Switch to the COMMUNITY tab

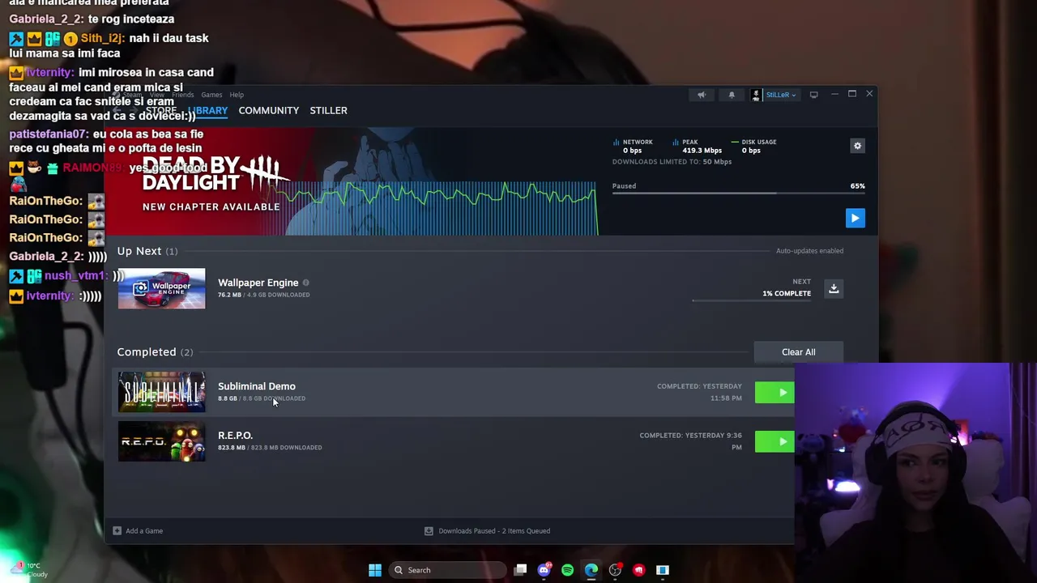coord(268,110)
